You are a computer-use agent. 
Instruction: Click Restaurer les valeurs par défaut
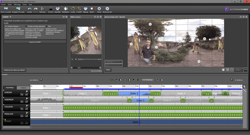click(14, 70)
